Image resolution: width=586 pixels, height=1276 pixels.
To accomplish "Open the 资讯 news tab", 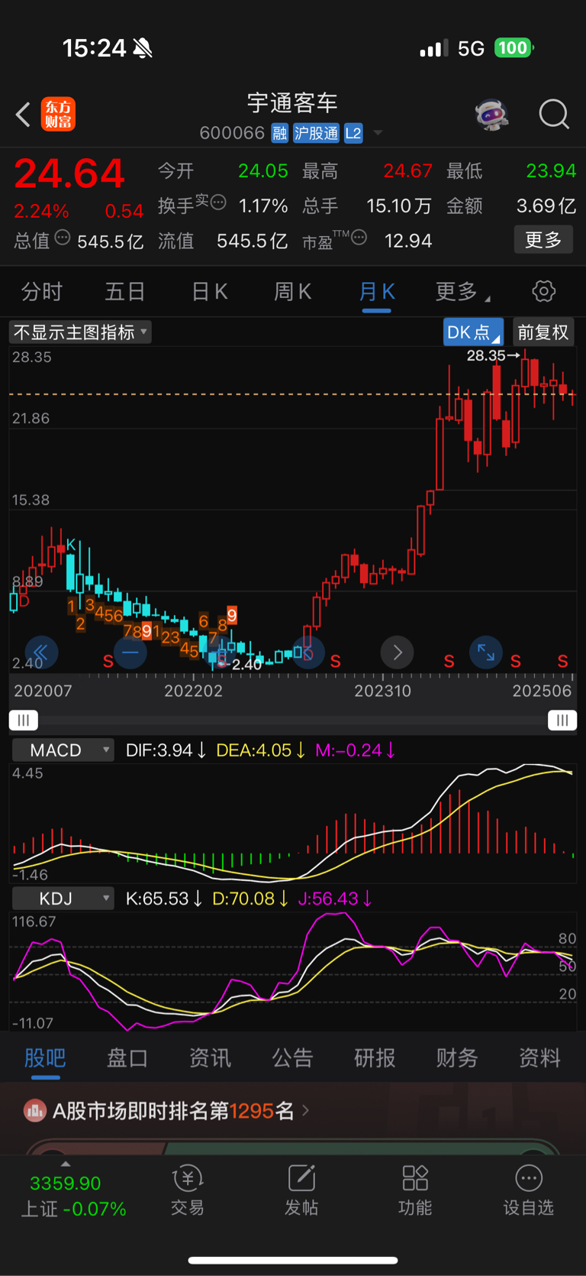I will 210,1057.
